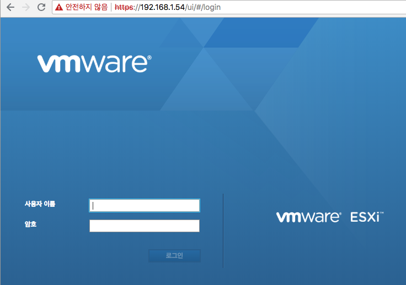The height and width of the screenshot is (285, 406).
Task: Focus the 암호 password field
Action: pyautogui.click(x=145, y=226)
